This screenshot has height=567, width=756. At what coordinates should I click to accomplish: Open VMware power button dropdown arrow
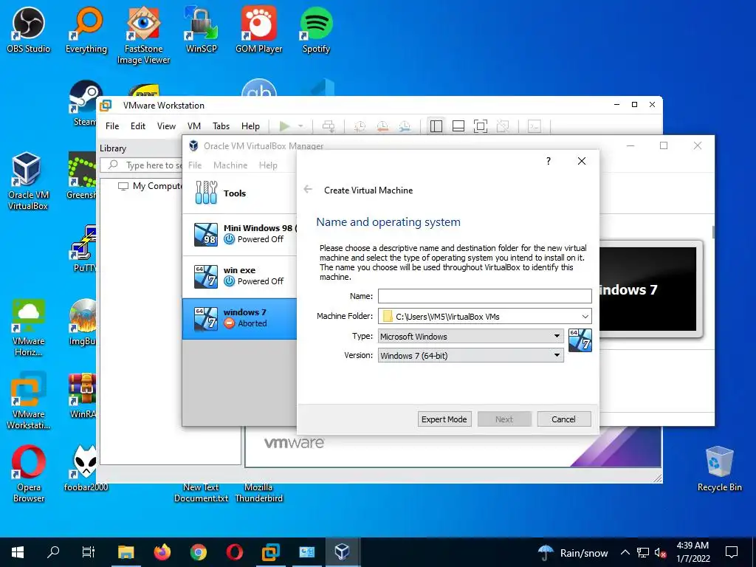pyautogui.click(x=300, y=126)
